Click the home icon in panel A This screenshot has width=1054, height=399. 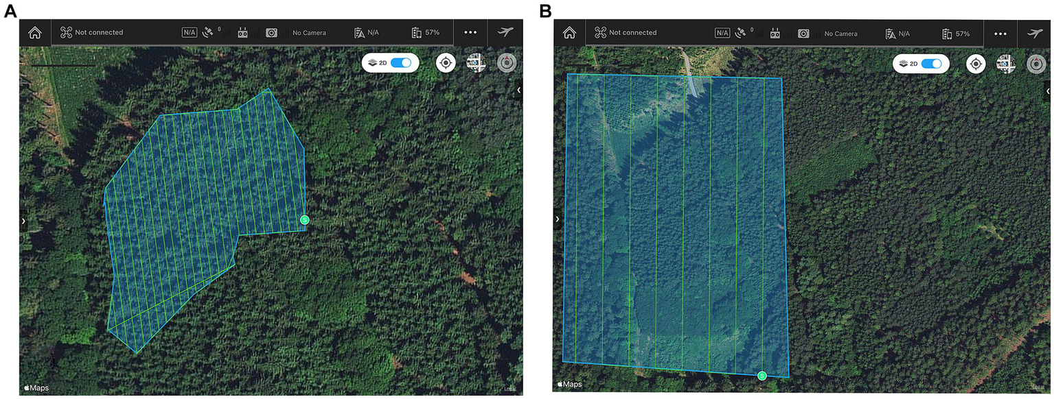[x=35, y=32]
